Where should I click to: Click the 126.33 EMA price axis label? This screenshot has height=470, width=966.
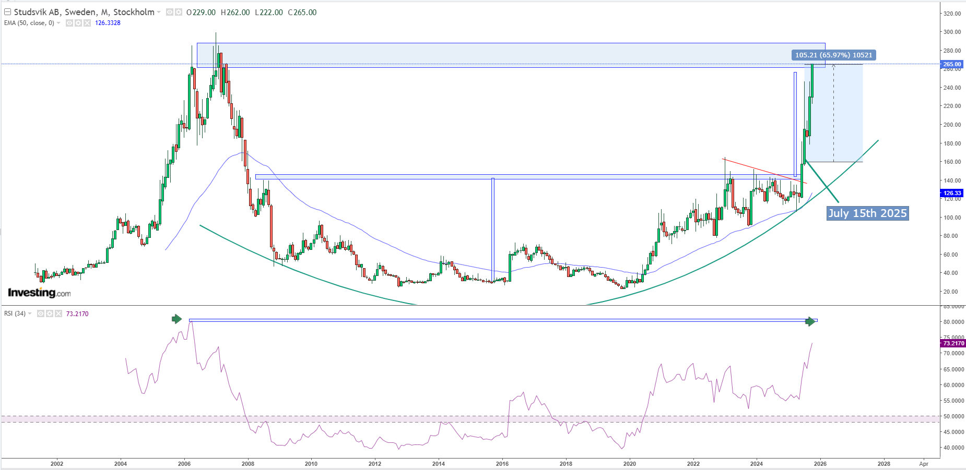(951, 193)
